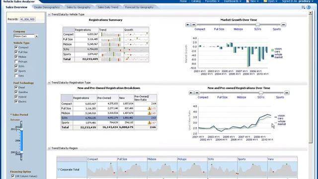Uncheck the Hybrid fuel technology checkbox

[16, 97]
